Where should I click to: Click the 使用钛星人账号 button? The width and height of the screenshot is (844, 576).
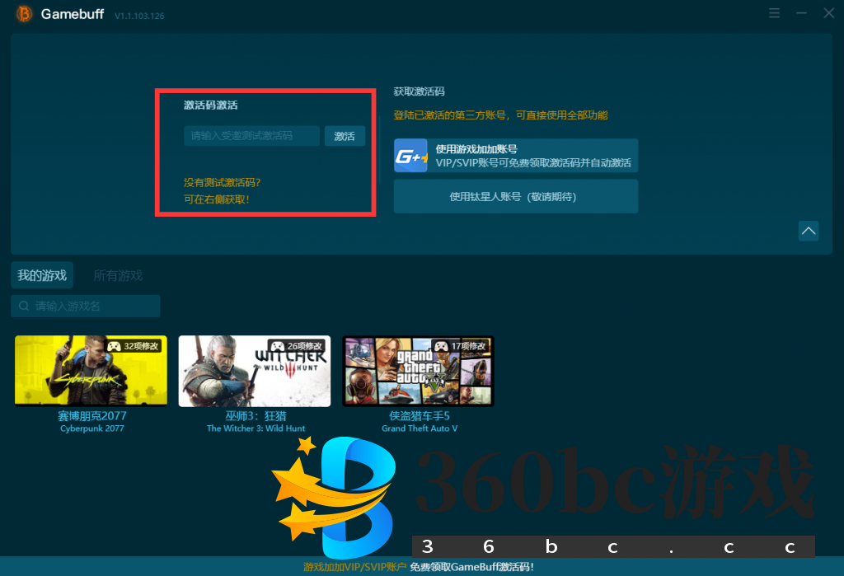tap(515, 196)
